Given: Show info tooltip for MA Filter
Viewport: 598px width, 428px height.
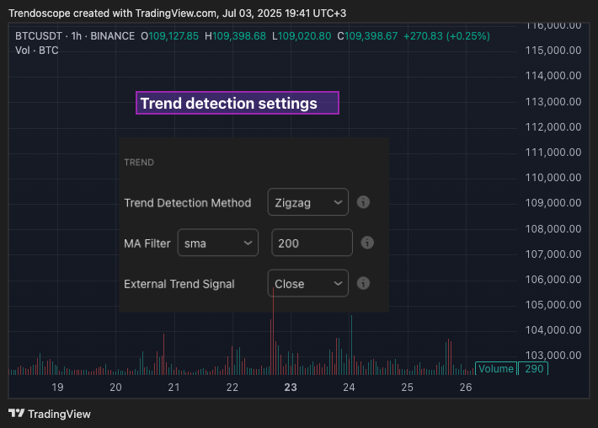Looking at the screenshot, I should pos(367,243).
